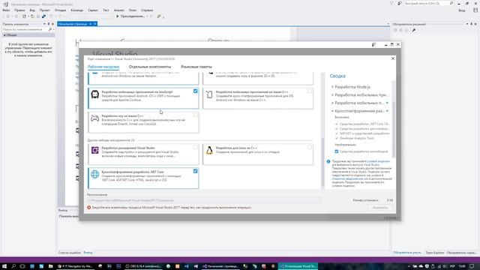This screenshot has height=270, width=480.
Task: Open the Вид menu
Action: click(32, 10)
